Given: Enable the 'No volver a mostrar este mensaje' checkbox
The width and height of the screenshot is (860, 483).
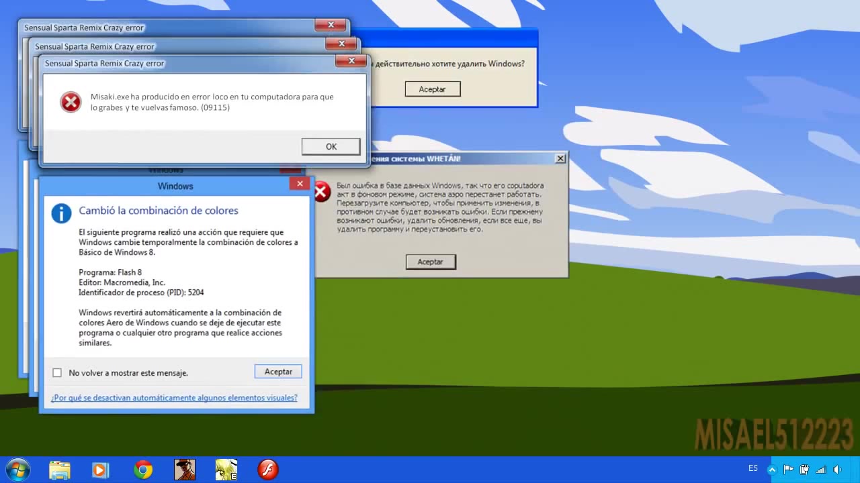Looking at the screenshot, I should (x=57, y=373).
